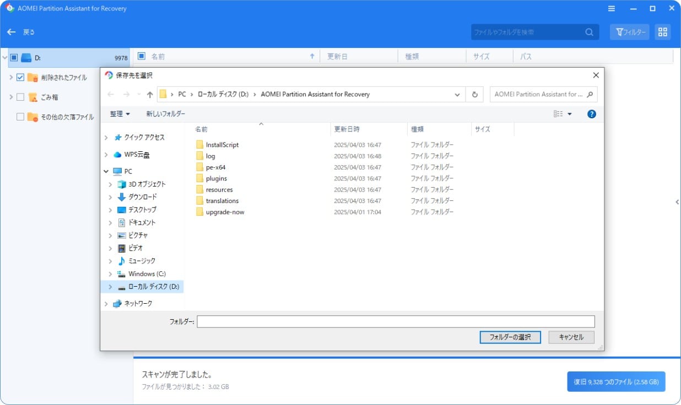
Task: Open the InstallScript folder
Action: [222, 145]
